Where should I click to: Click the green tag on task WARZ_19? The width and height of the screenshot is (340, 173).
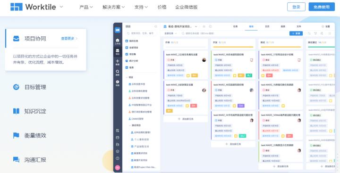tap(249, 75)
